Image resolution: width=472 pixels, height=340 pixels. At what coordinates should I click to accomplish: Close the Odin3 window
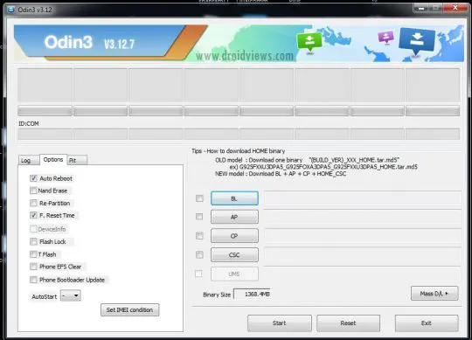tap(455, 8)
